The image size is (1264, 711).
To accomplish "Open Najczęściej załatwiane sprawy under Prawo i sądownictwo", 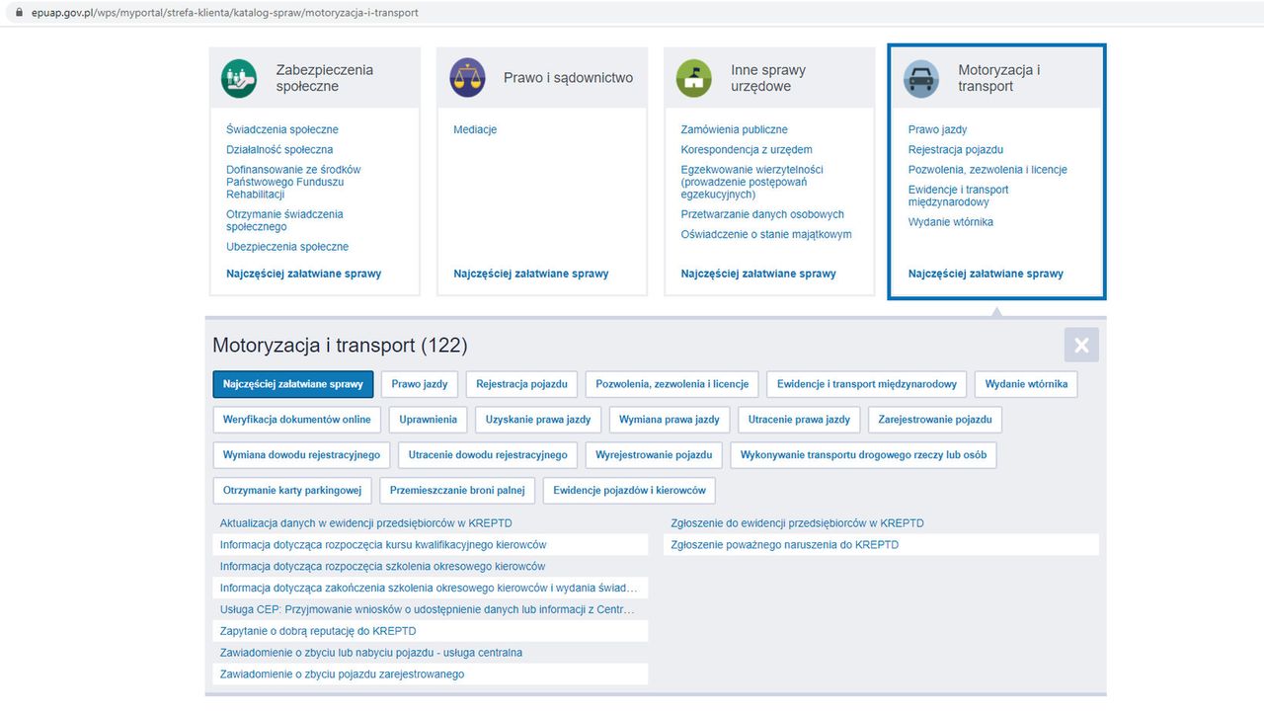I will [x=531, y=274].
